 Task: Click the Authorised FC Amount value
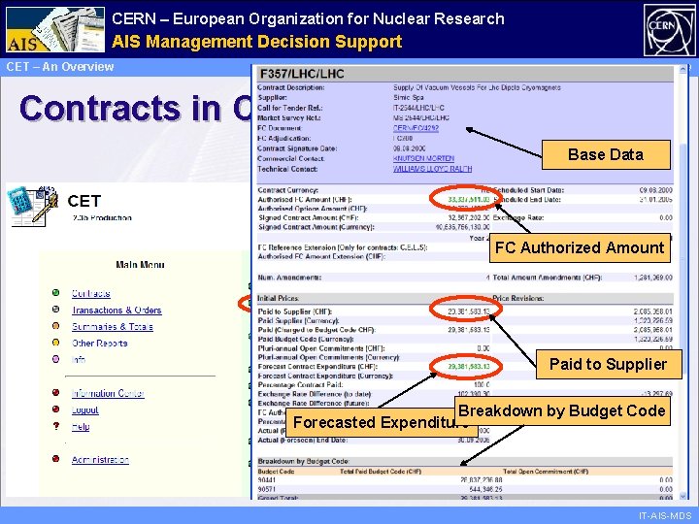[x=469, y=199]
